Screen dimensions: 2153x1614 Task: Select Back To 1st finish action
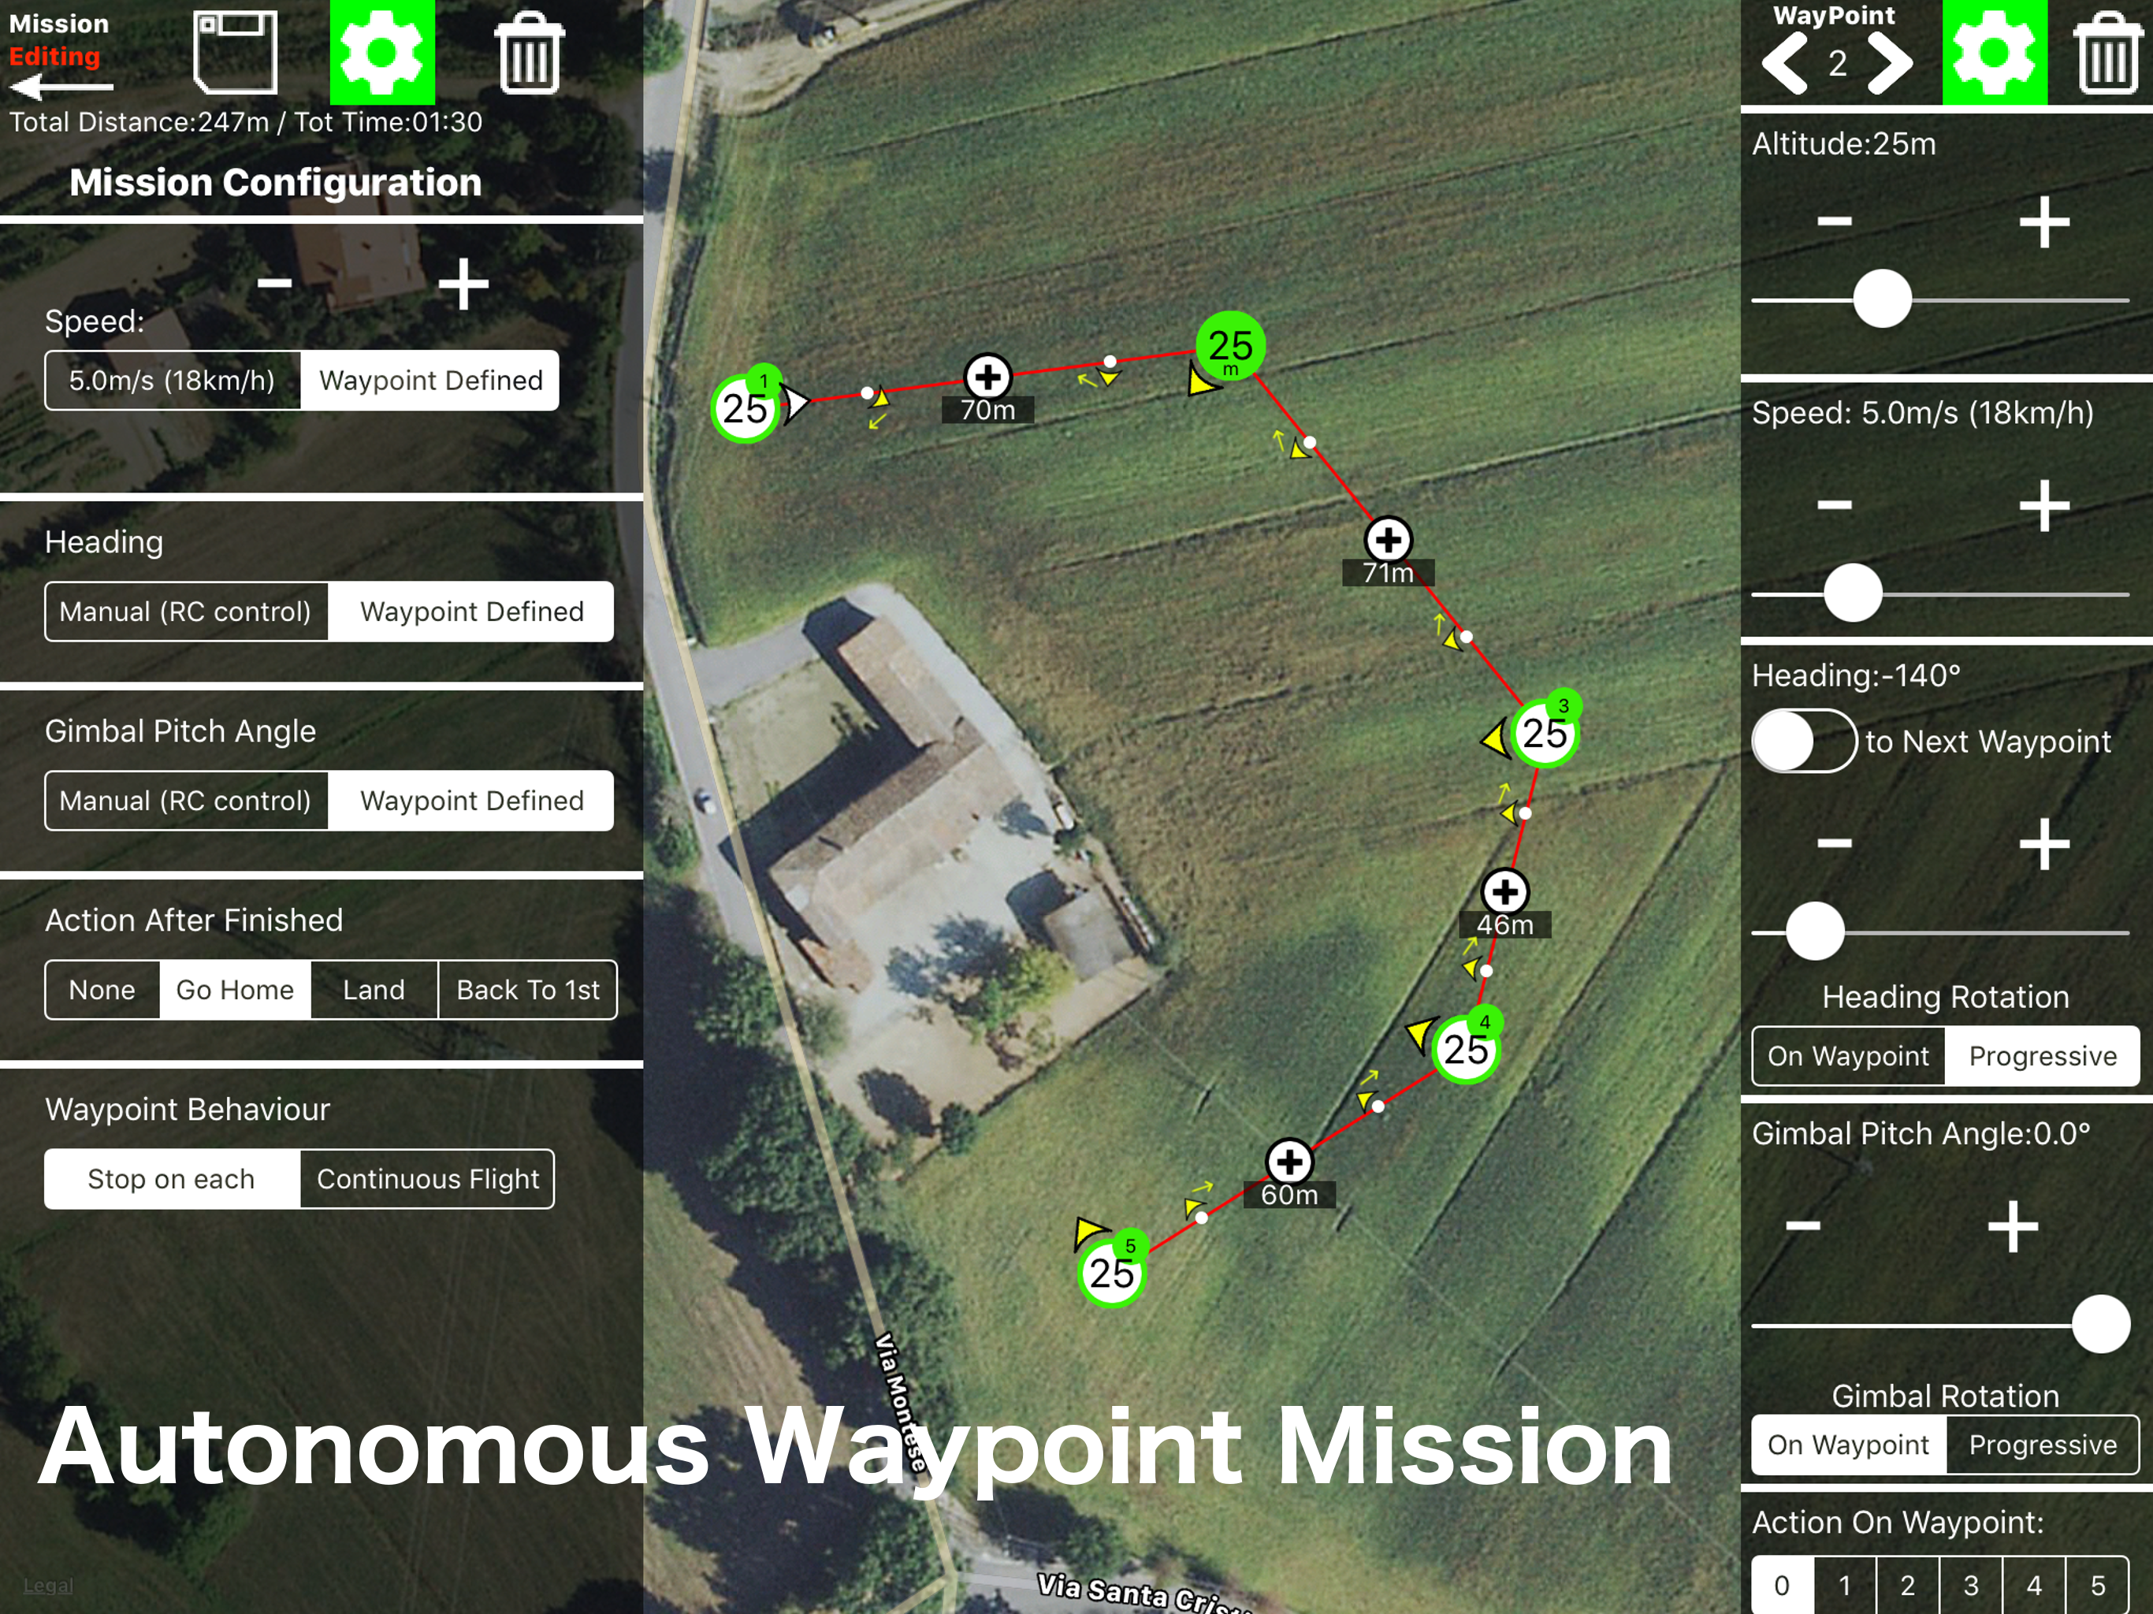tap(527, 990)
